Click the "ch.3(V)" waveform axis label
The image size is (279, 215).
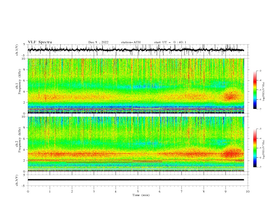pos(17,180)
